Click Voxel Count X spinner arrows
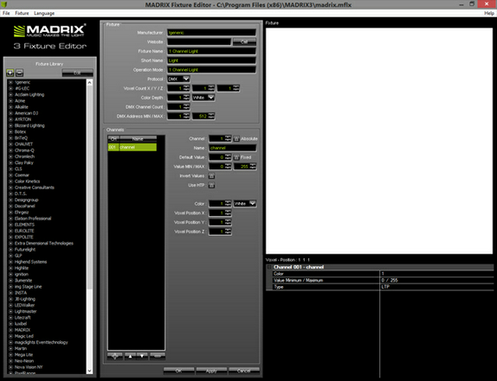 186,88
